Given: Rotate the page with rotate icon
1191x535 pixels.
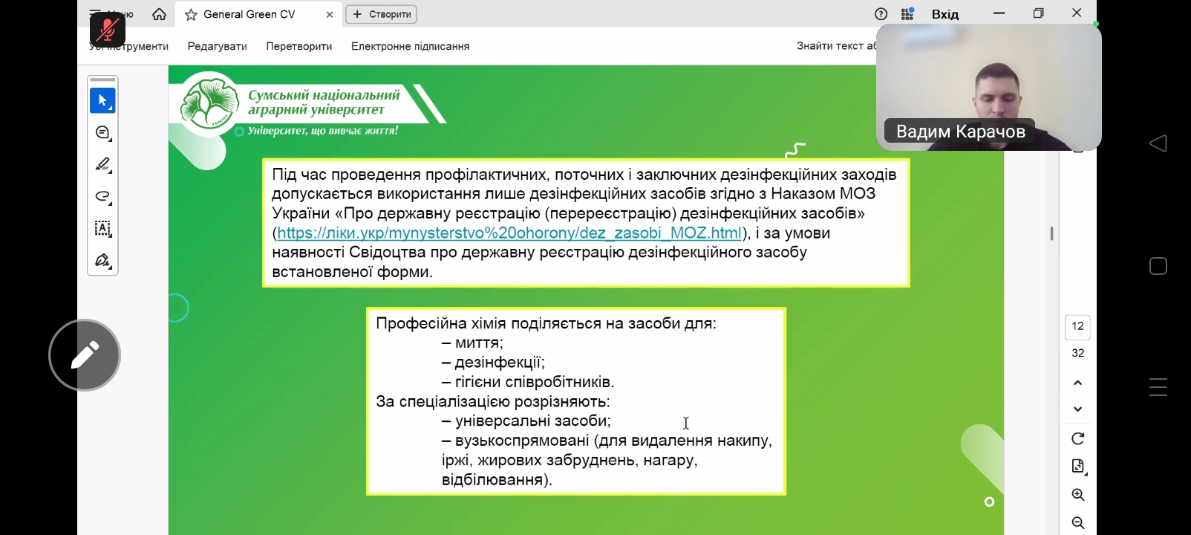Looking at the screenshot, I should [1078, 438].
